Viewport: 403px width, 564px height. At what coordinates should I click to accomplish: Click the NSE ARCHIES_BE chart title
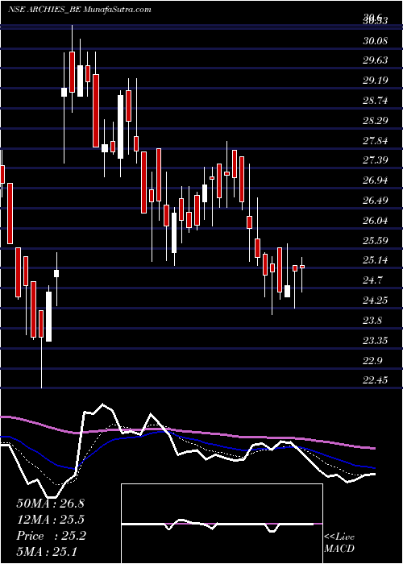79,10
